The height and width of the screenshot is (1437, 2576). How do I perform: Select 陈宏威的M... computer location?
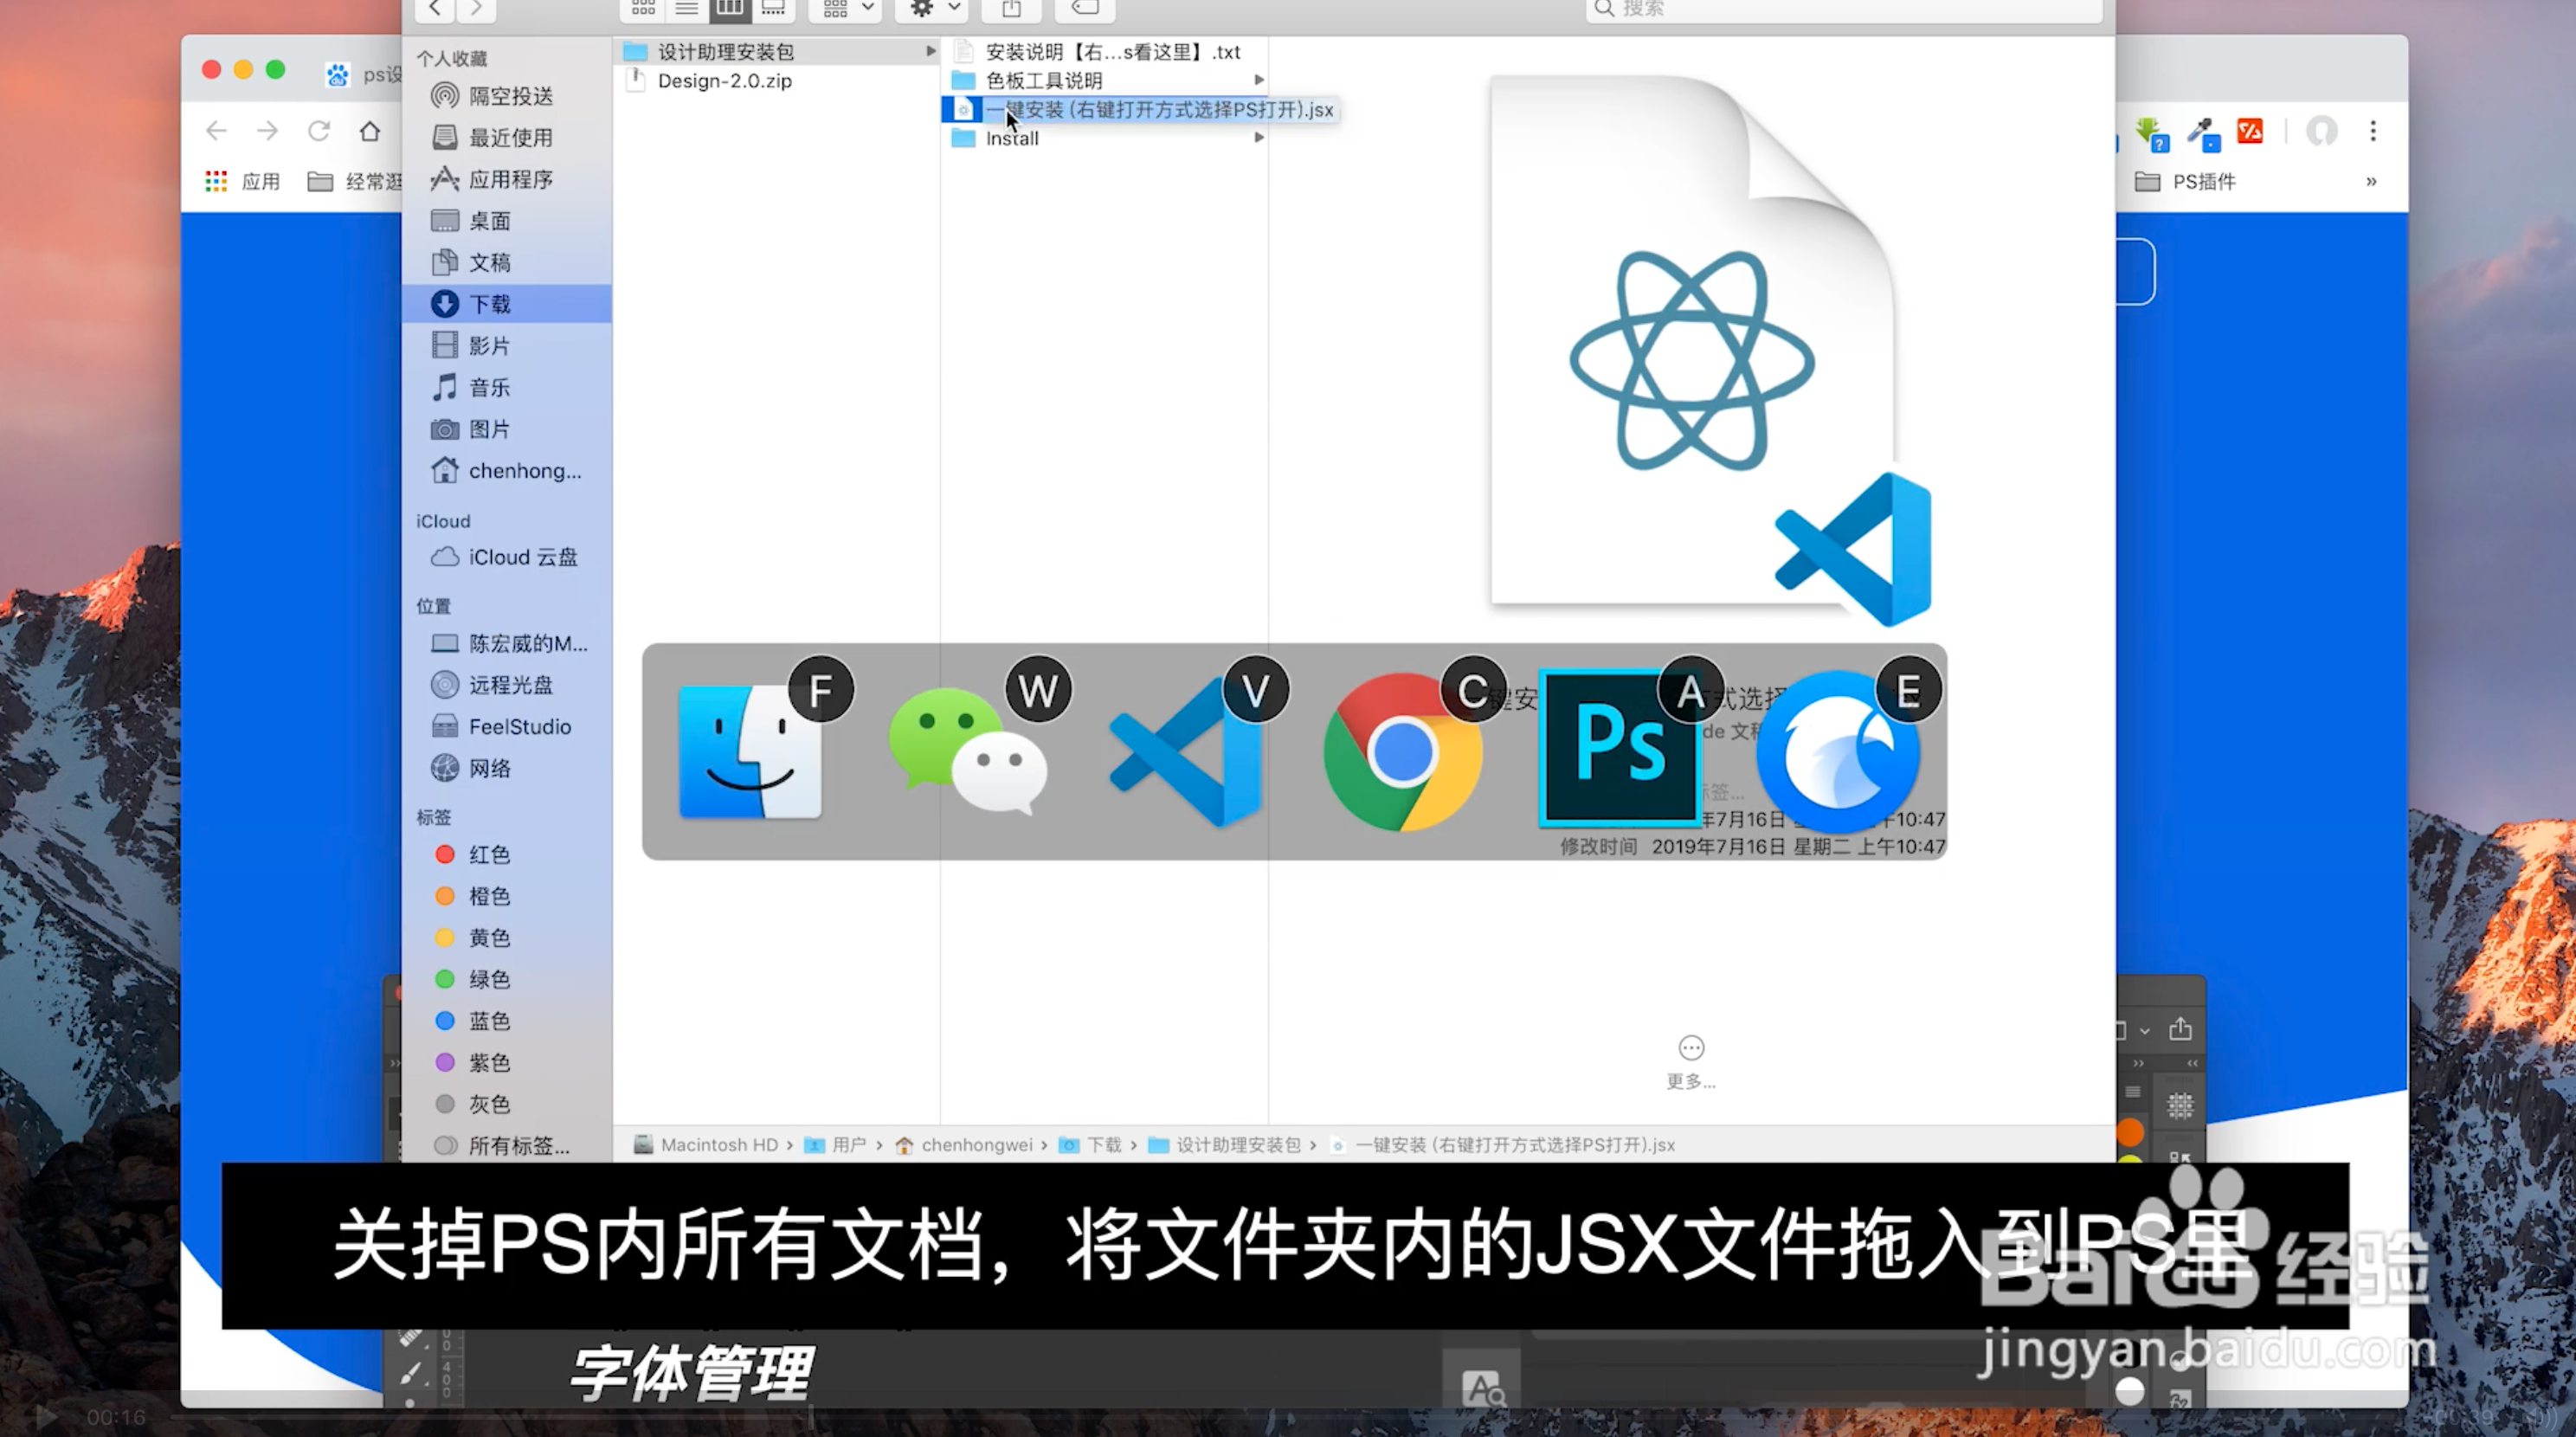click(510, 643)
